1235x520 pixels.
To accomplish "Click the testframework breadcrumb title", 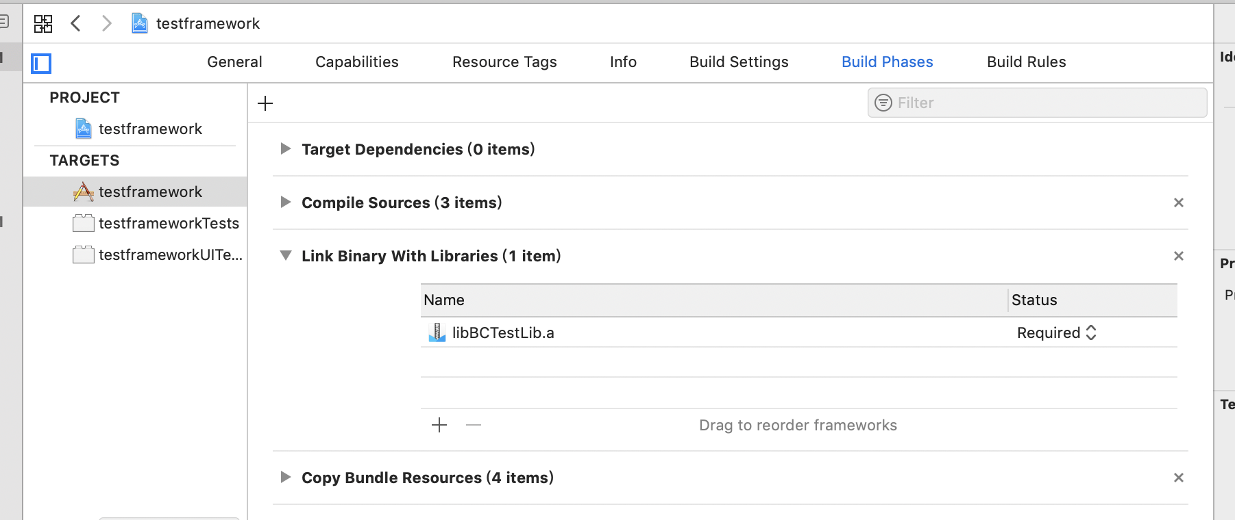I will (x=208, y=23).
